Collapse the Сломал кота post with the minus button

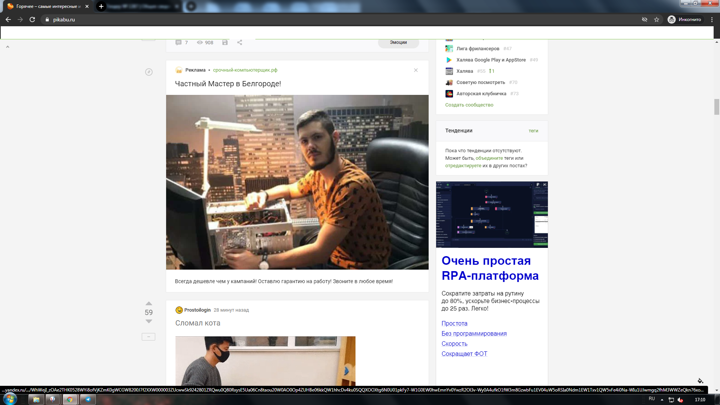click(x=148, y=337)
